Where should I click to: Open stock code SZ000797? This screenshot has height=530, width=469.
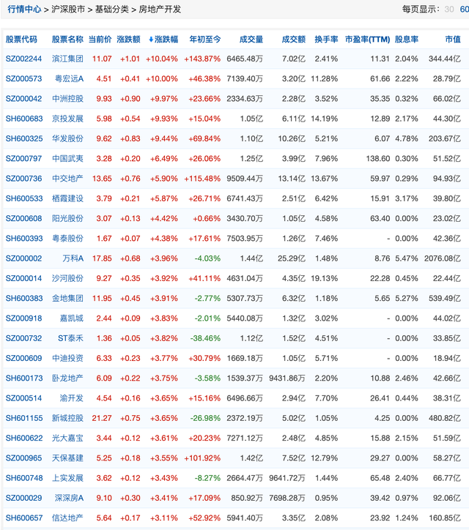pos(23,159)
